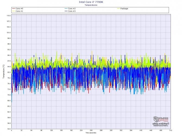This screenshot has height=136, width=182.
Task: Click the 416 x-axis tick label
Action: (141, 130)
